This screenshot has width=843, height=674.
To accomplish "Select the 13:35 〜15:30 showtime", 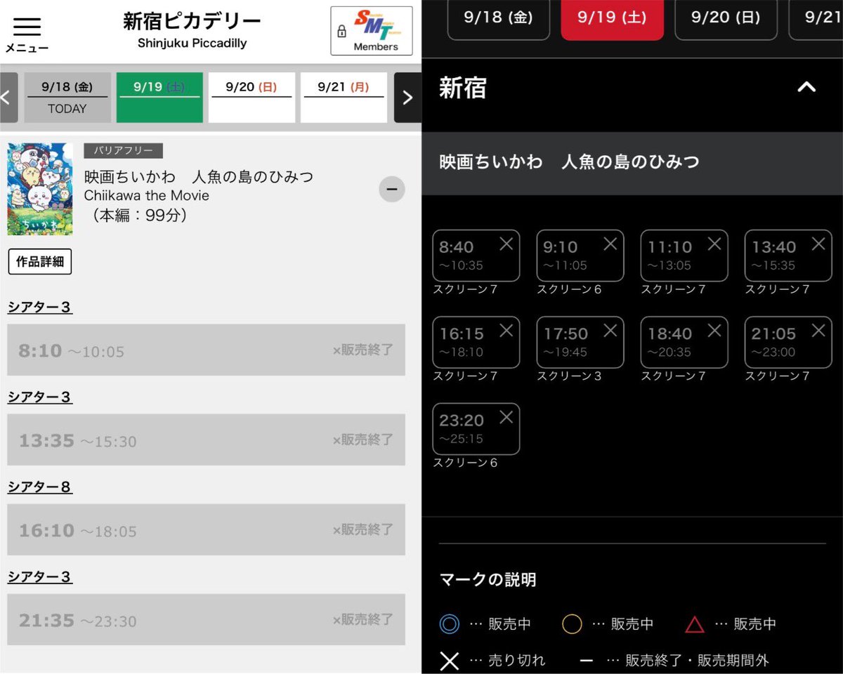I will 206,440.
